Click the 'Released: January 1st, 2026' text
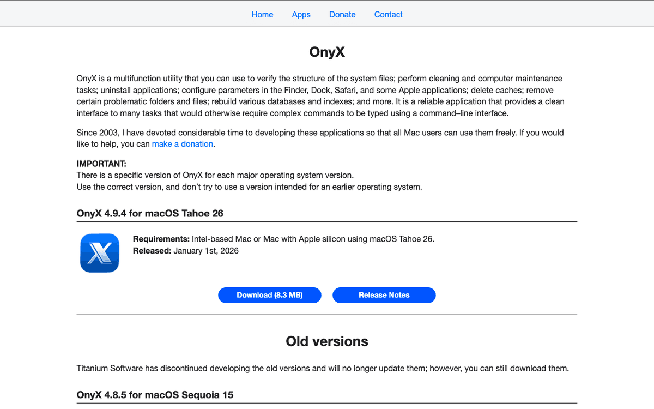Viewport: 654px width, 409px height. click(x=186, y=251)
